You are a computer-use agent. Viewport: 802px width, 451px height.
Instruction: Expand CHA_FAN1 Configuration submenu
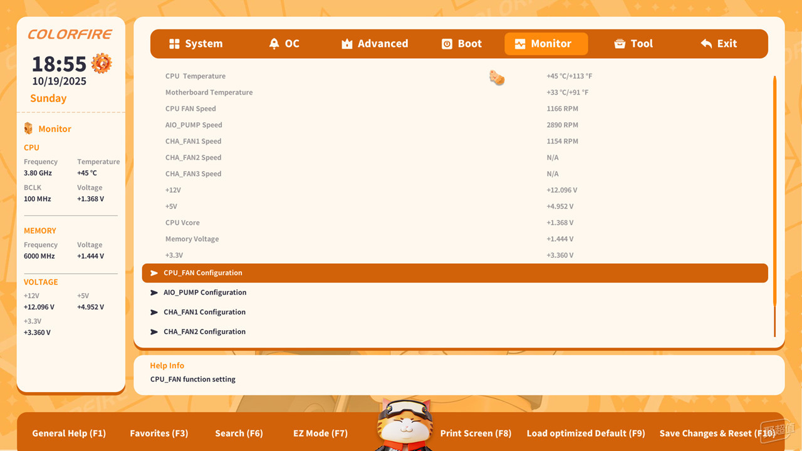point(204,312)
